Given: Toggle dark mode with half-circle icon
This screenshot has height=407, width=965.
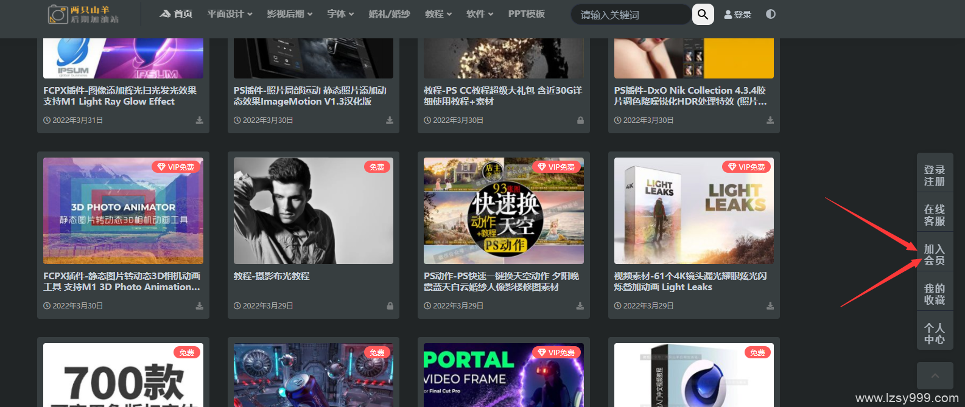Looking at the screenshot, I should (x=771, y=14).
